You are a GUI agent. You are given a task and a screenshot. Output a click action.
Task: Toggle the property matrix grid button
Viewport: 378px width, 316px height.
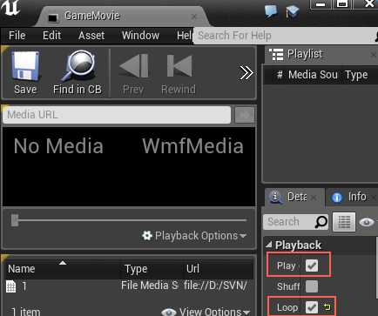(x=344, y=222)
